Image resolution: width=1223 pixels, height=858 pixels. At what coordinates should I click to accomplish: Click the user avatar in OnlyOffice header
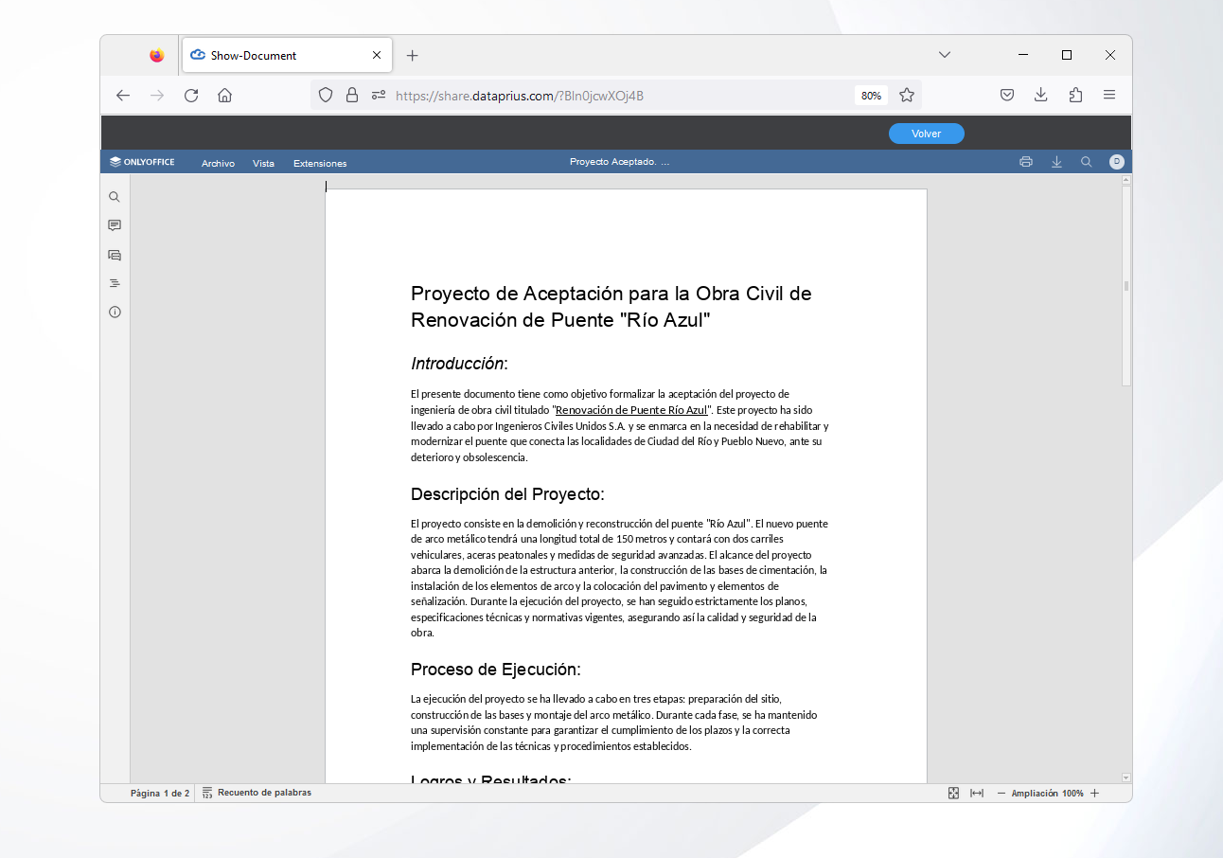[1117, 162]
